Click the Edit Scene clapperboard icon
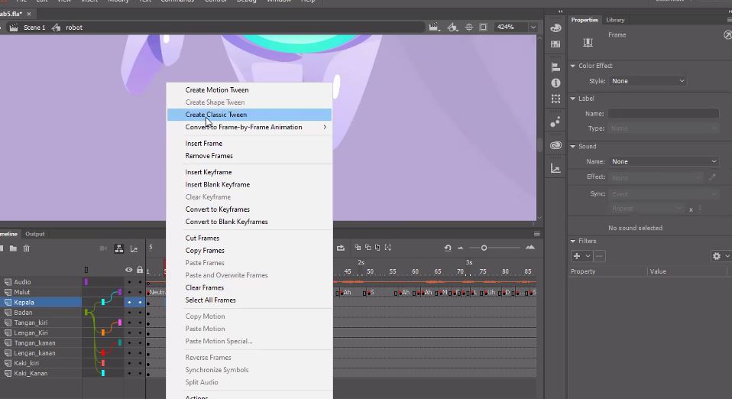 434,28
